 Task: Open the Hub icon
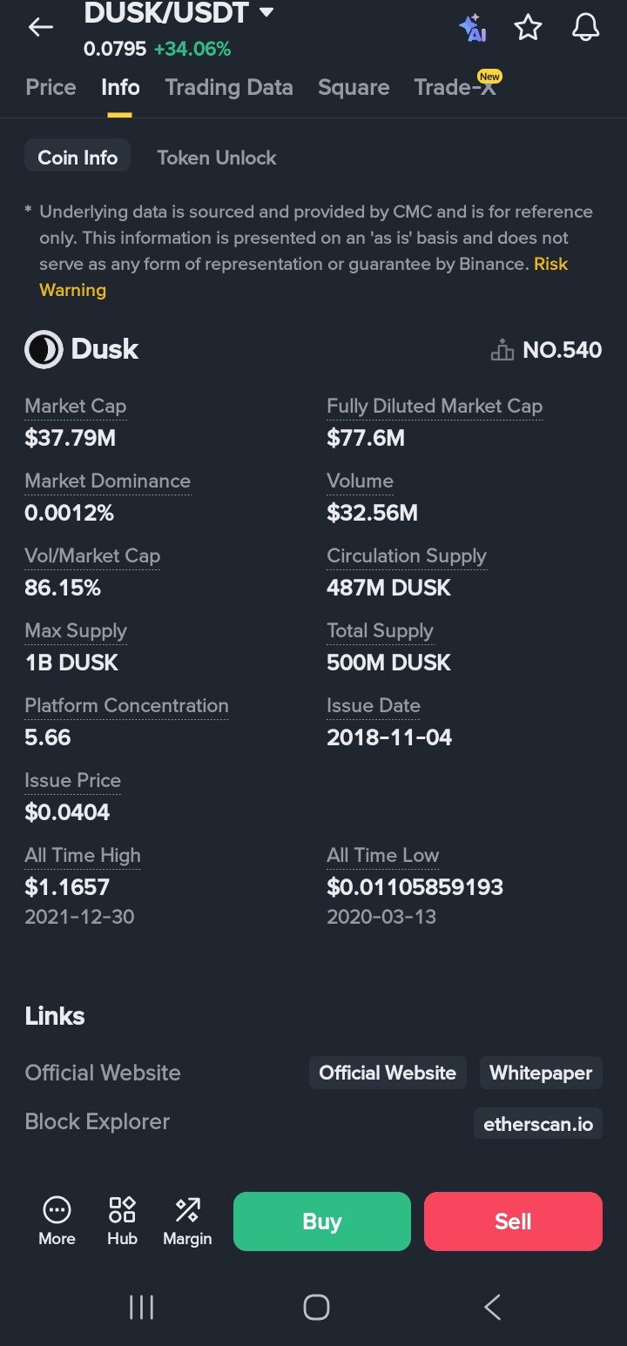point(122,1220)
